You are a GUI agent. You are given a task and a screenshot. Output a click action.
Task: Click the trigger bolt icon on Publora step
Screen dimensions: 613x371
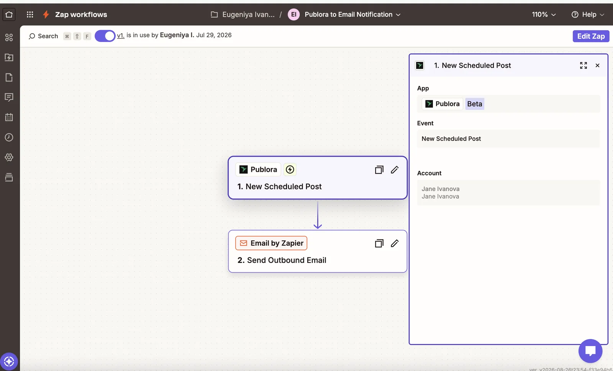coord(290,169)
